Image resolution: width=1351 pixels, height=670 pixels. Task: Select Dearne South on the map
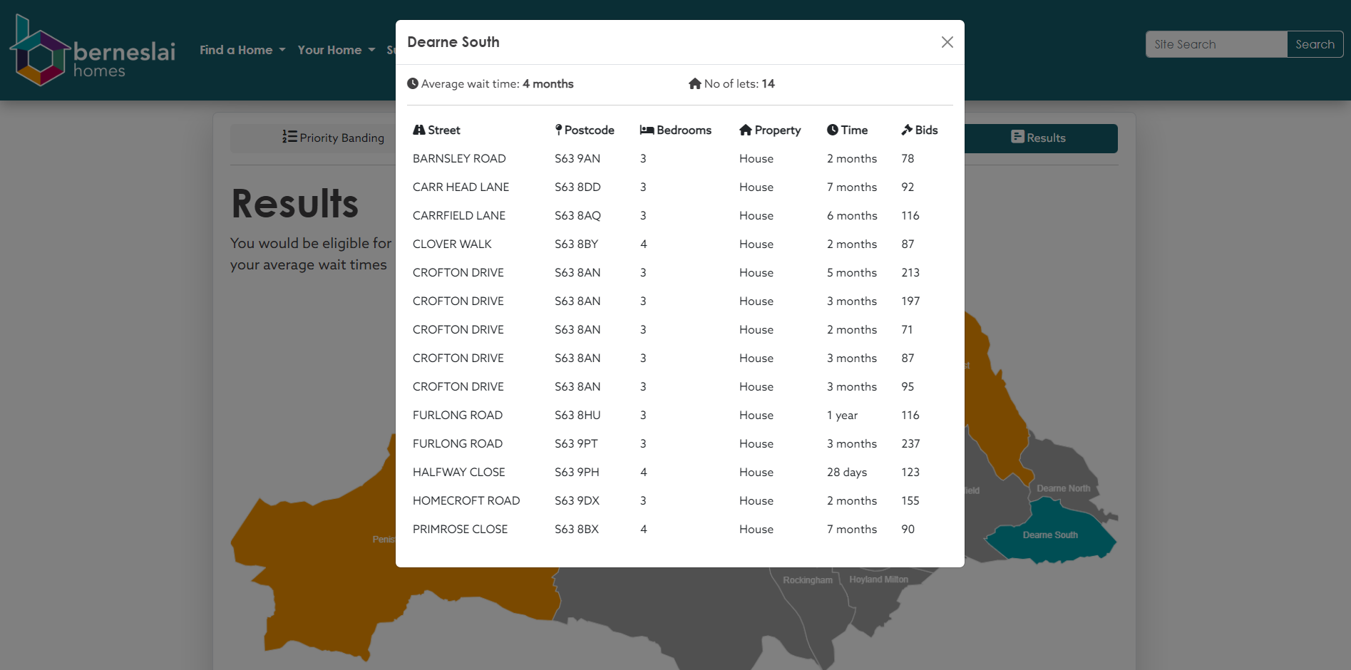(1049, 535)
